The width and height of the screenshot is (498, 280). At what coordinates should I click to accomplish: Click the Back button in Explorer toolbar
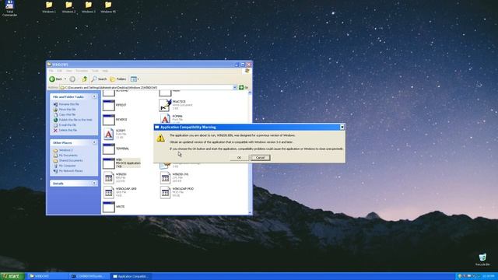point(56,79)
